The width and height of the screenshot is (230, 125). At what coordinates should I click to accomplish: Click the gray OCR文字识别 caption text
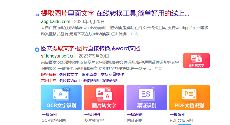click(x=54, y=120)
